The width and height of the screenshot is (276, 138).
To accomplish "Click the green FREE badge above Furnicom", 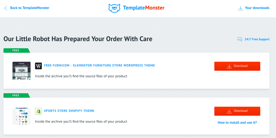I will pyautogui.click(x=17, y=50).
